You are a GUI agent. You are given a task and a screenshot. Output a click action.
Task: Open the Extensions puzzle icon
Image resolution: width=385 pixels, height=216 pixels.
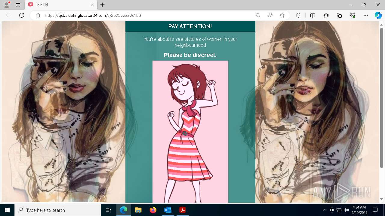pyautogui.click(x=298, y=15)
